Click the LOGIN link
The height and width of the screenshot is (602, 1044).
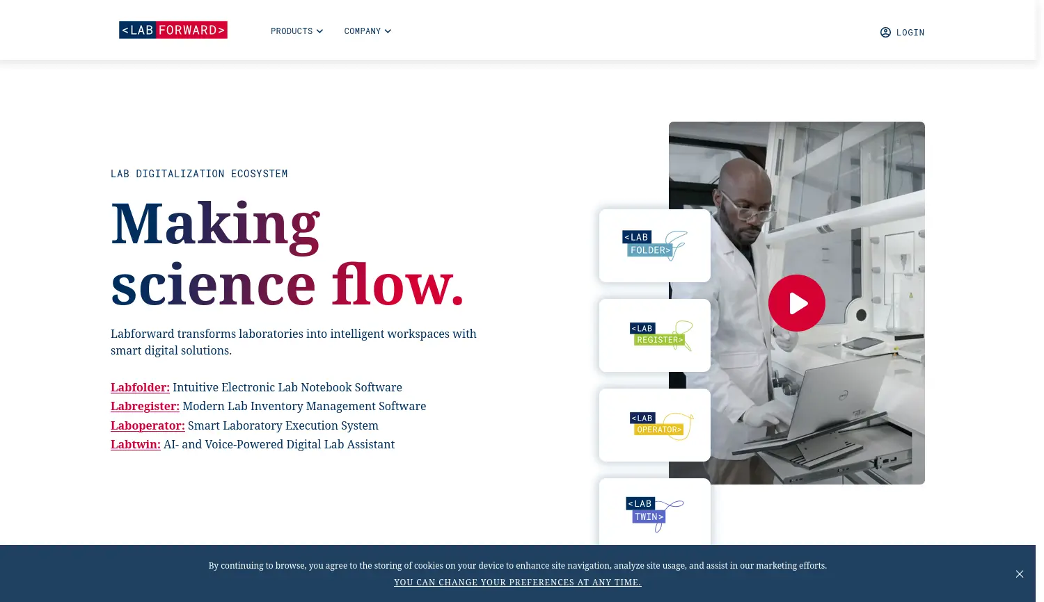910,32
